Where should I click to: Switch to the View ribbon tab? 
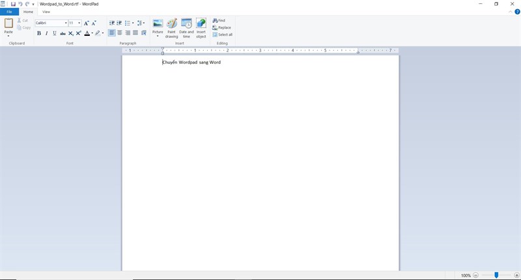[46, 12]
